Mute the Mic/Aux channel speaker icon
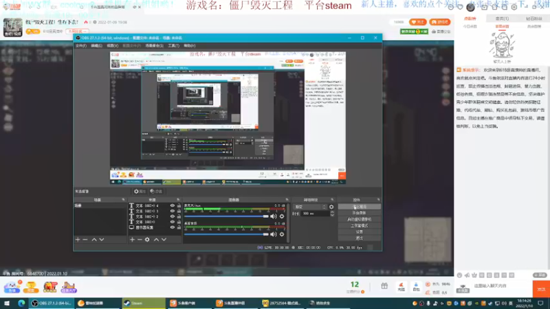The image size is (550, 309). [274, 216]
